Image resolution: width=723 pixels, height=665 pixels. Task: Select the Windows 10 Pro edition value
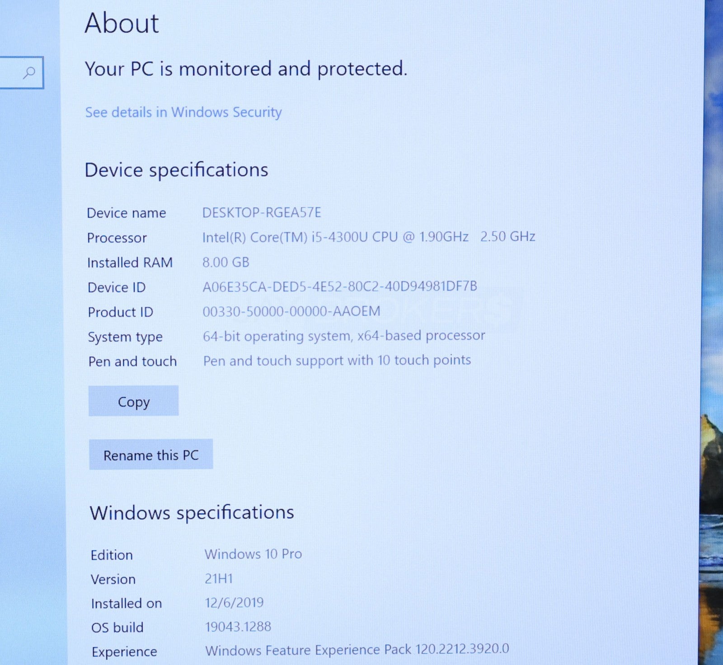pyautogui.click(x=253, y=554)
